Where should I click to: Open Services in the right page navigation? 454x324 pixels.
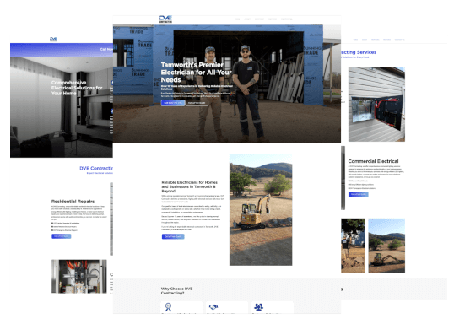click(x=376, y=39)
